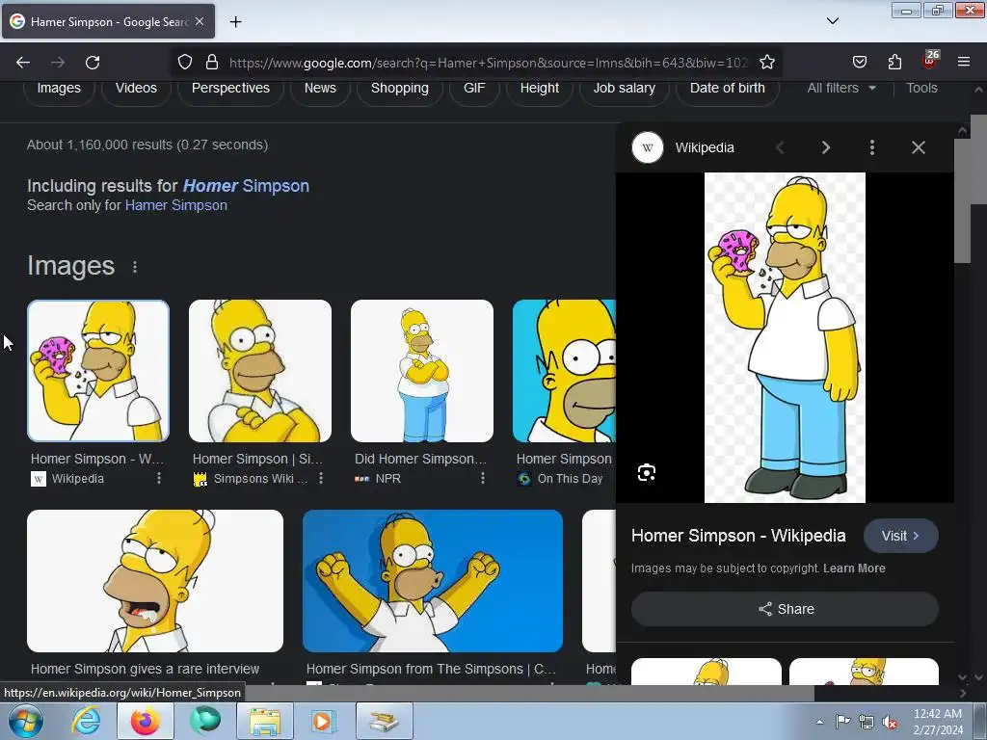Open options menu for the NPR result
987x740 pixels.
pyautogui.click(x=482, y=478)
